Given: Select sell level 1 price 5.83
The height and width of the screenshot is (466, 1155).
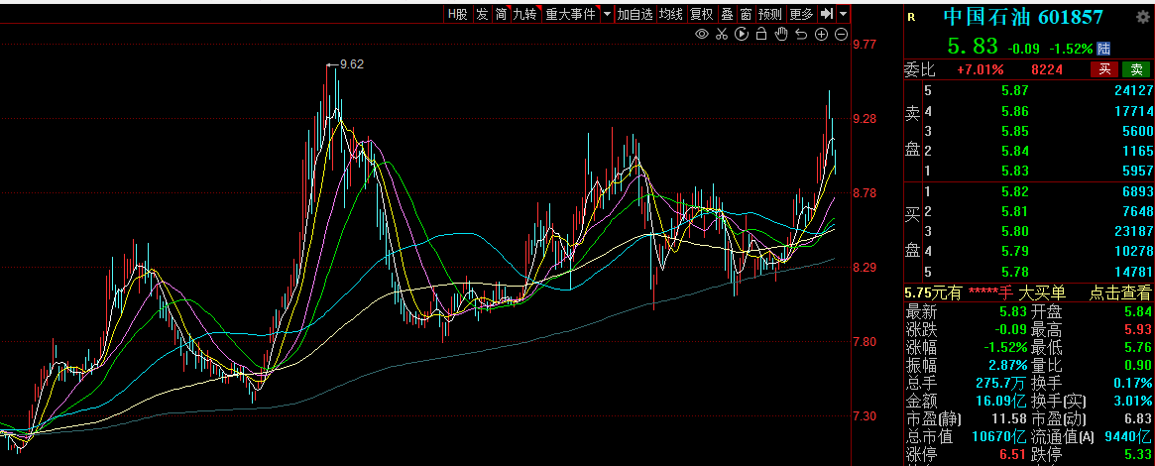Looking at the screenshot, I should [x=1017, y=171].
